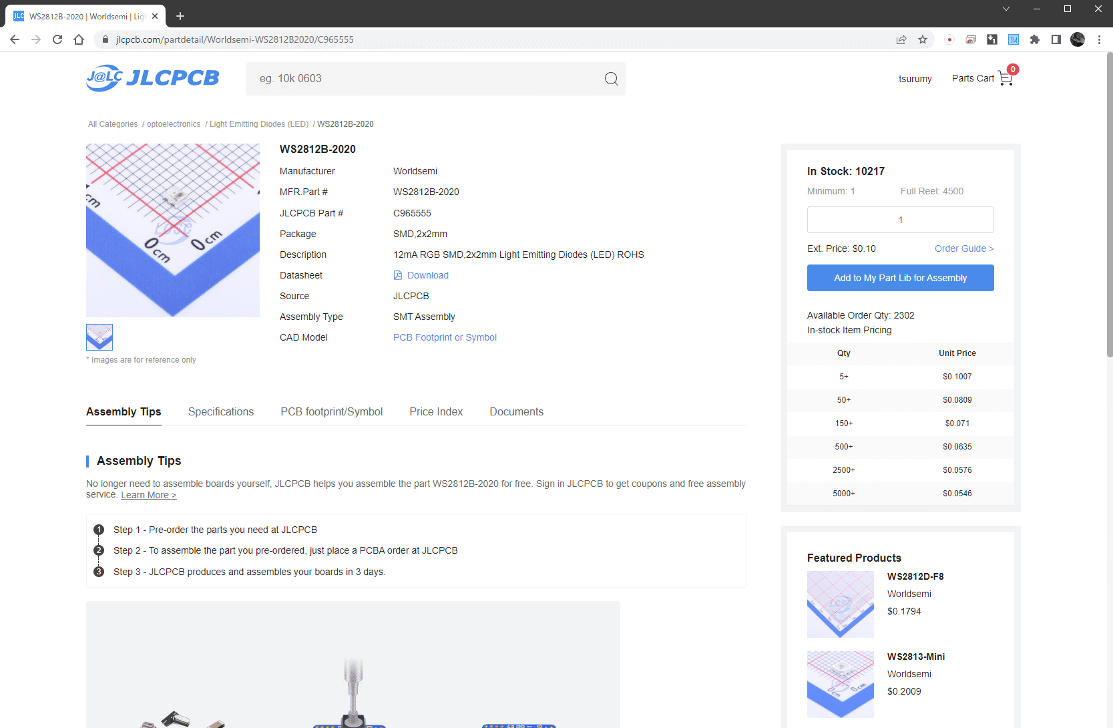Open the Chrome three-dot menu
The height and width of the screenshot is (728, 1113).
[1099, 39]
